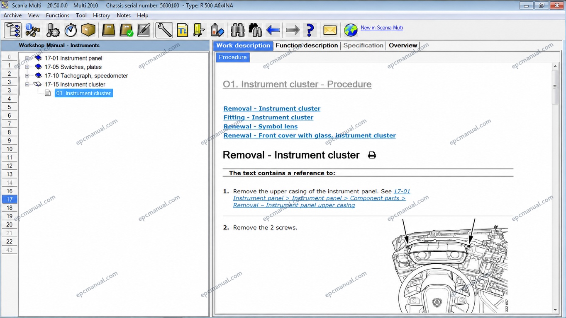Switch to the Overview tab
This screenshot has height=318, width=566.
(x=403, y=46)
